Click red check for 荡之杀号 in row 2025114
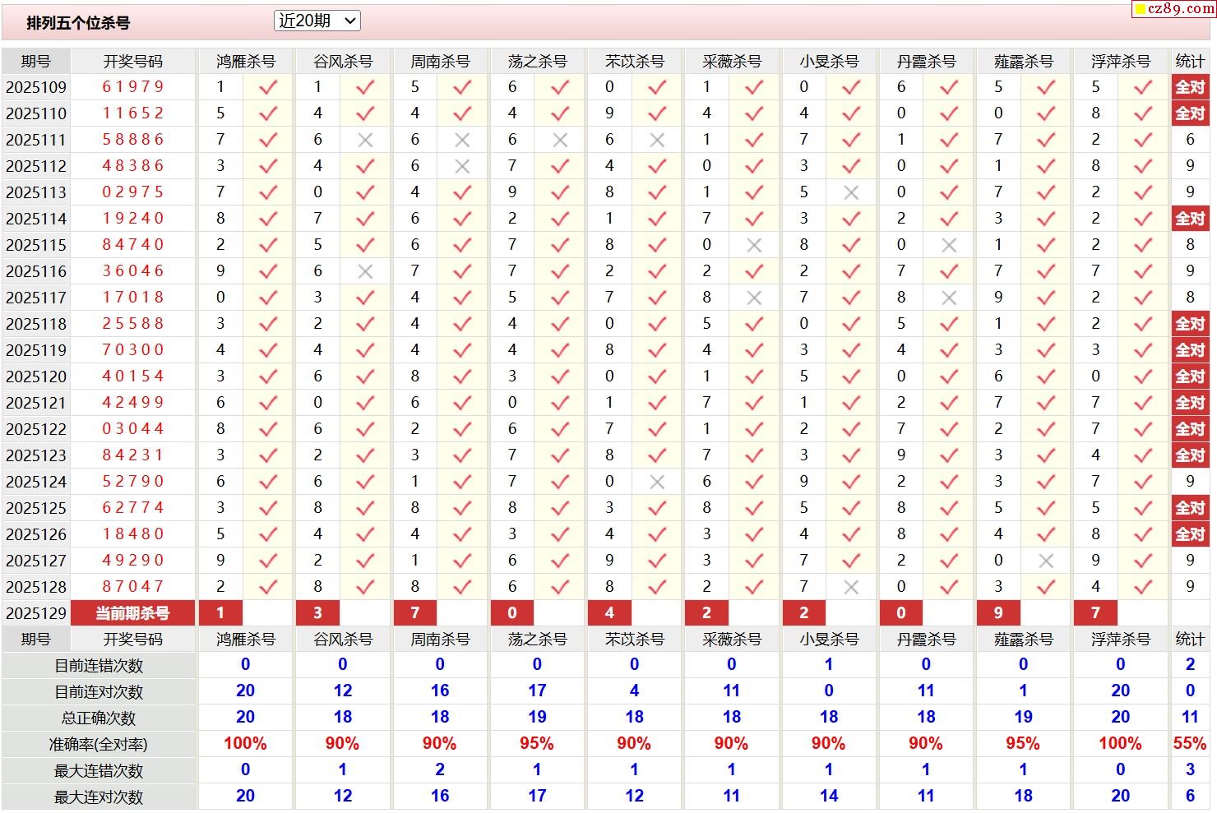The height and width of the screenshot is (813, 1217). tap(560, 219)
